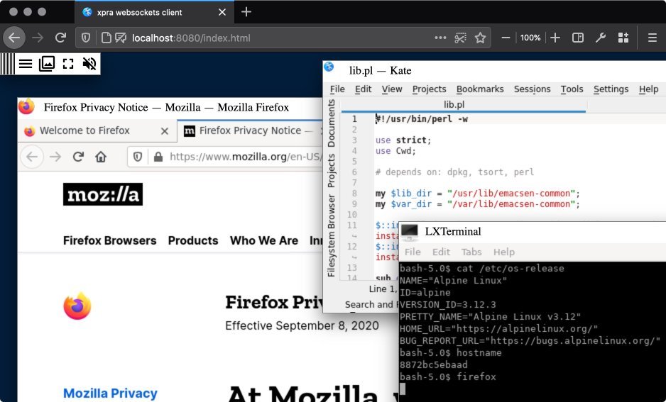The width and height of the screenshot is (666, 402).
Task: Toggle the sidebar panel icon
Action: [x=578, y=38]
